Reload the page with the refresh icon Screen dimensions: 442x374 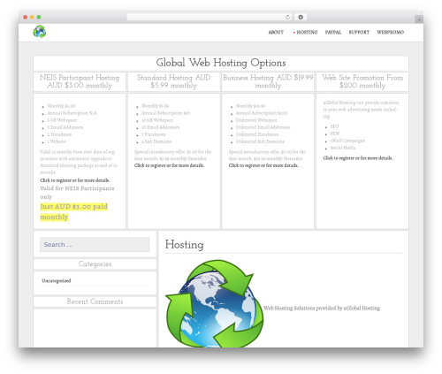click(287, 18)
